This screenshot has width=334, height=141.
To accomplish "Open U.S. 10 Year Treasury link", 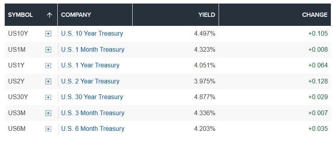I will tap(92, 34).
